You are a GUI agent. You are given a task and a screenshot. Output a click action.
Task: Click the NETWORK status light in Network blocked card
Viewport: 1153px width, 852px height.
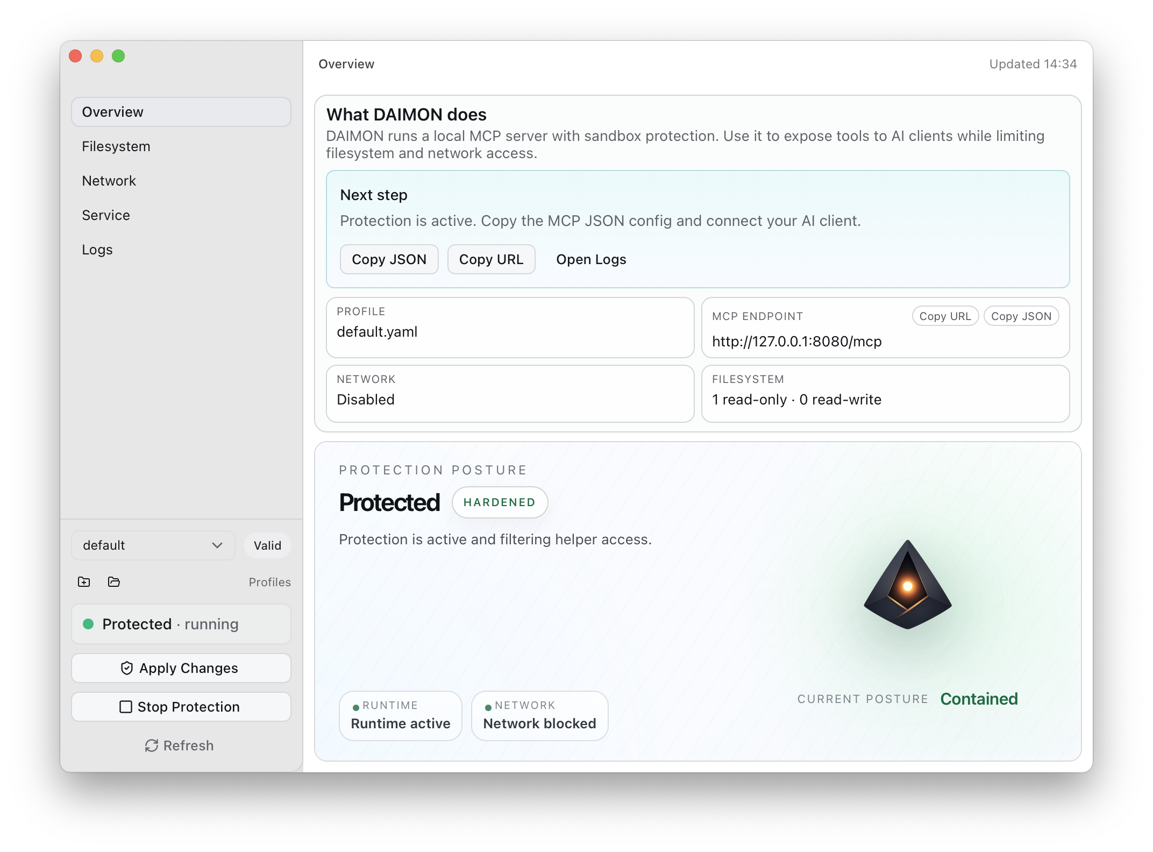487,705
